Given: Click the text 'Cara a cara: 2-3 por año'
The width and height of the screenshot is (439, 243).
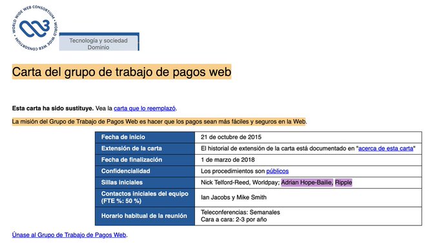Looking at the screenshot, I should point(234,220).
